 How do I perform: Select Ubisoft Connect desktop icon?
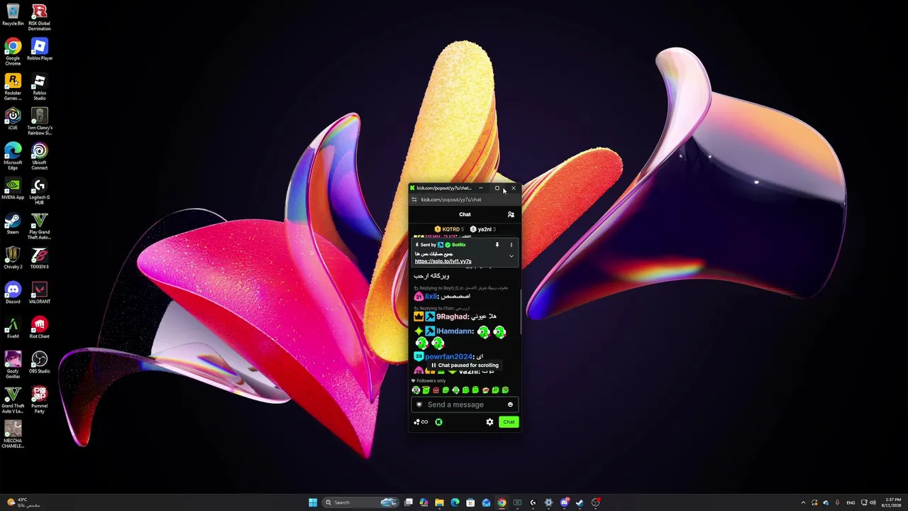click(x=39, y=156)
